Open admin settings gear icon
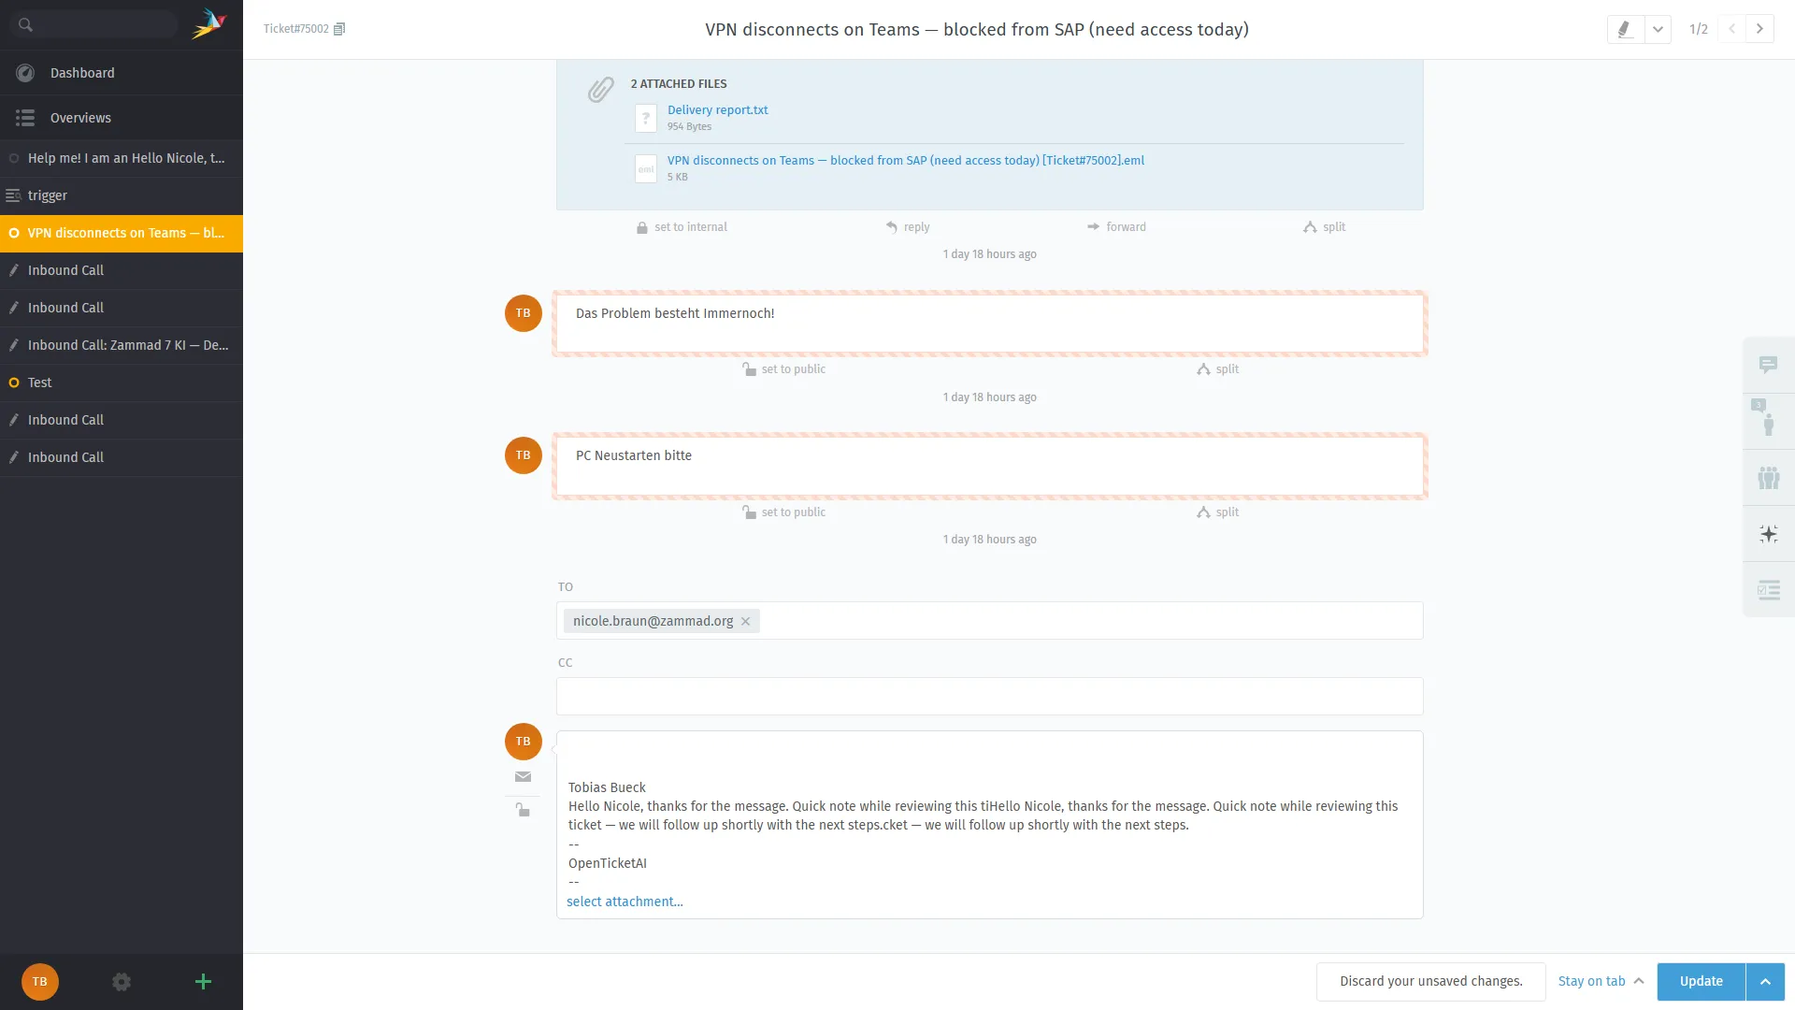 [x=122, y=982]
